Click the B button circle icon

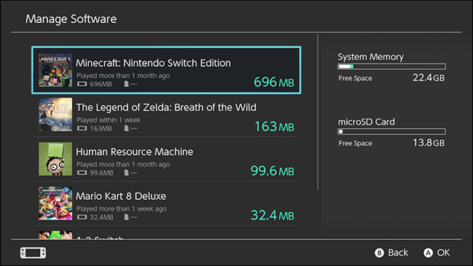tap(379, 253)
